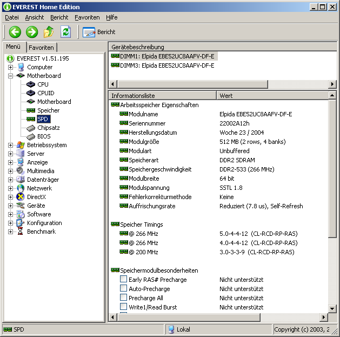Screen dimensions: 340x337
Task: Click the DIMM3 memory module icon
Action: pos(115,65)
